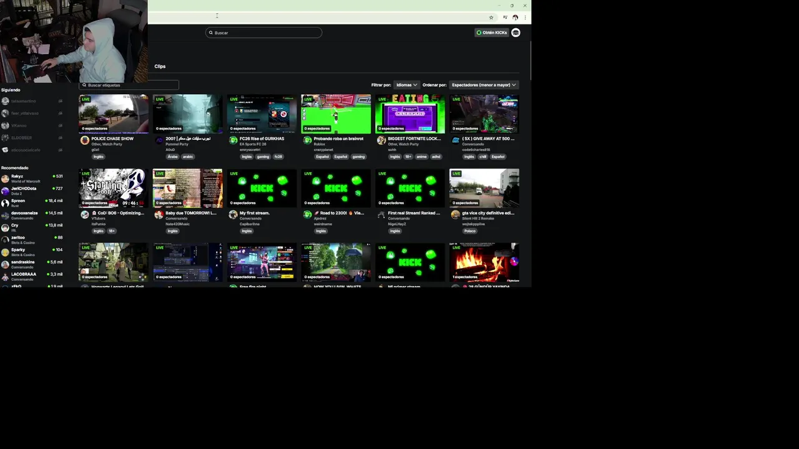Open the GIVE AWAY AT 500 thumbnail
This screenshot has height=449, width=799.
[x=484, y=113]
